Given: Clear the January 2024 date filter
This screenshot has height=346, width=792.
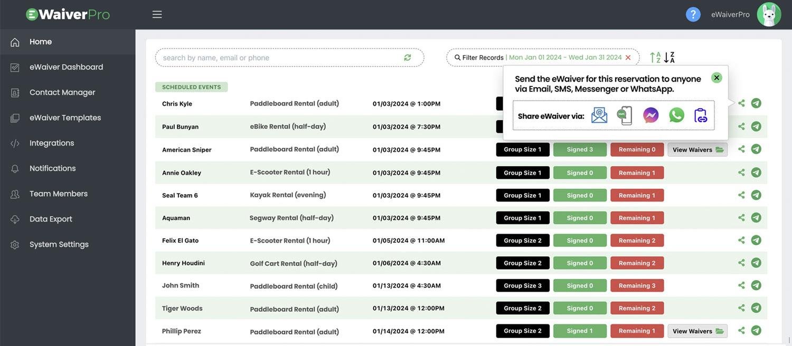Looking at the screenshot, I should click(628, 57).
